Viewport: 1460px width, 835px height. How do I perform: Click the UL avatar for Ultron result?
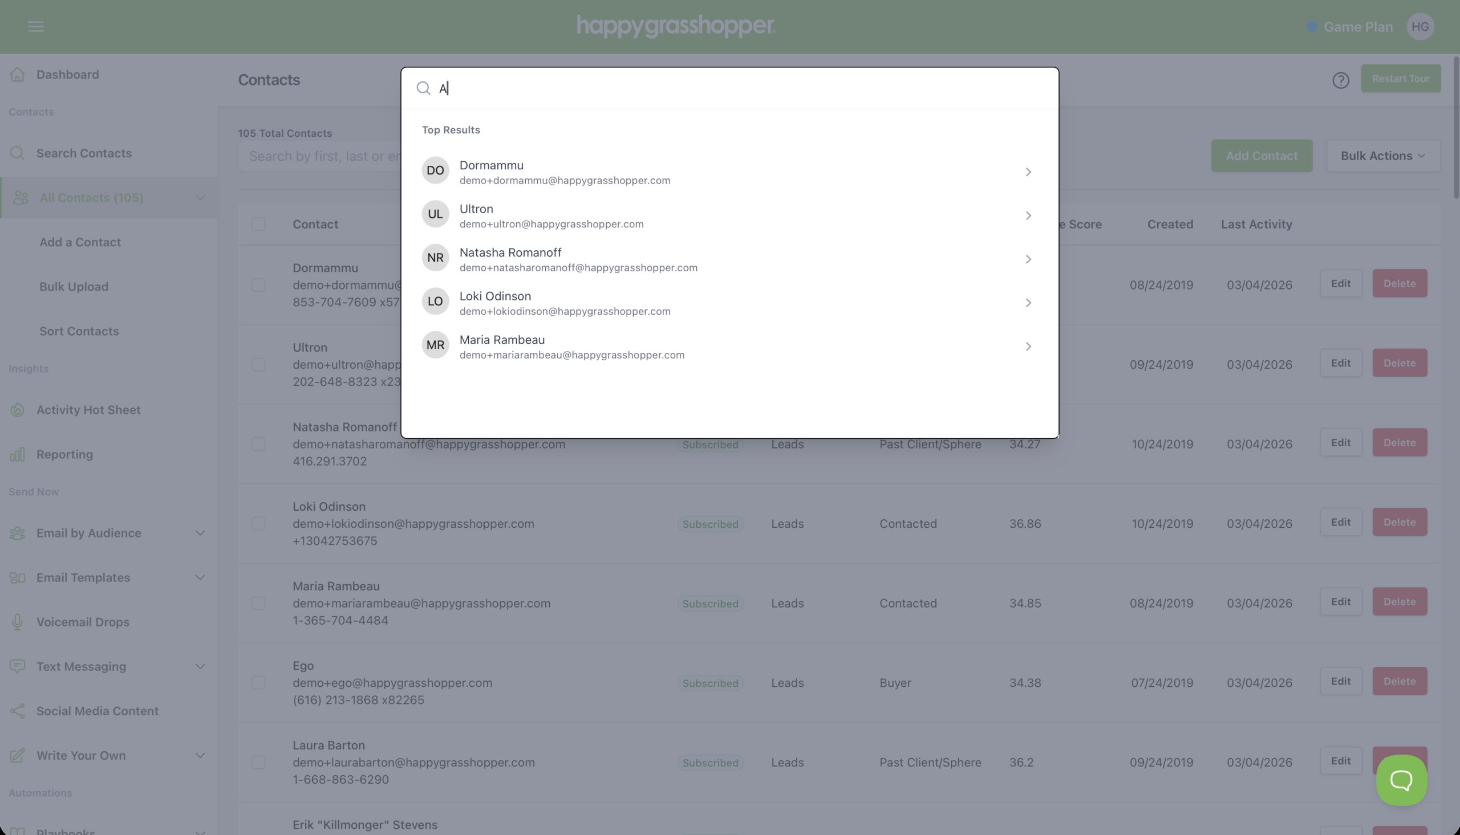point(435,214)
